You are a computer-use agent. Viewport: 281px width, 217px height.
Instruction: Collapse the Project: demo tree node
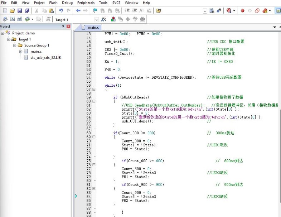(3, 33)
